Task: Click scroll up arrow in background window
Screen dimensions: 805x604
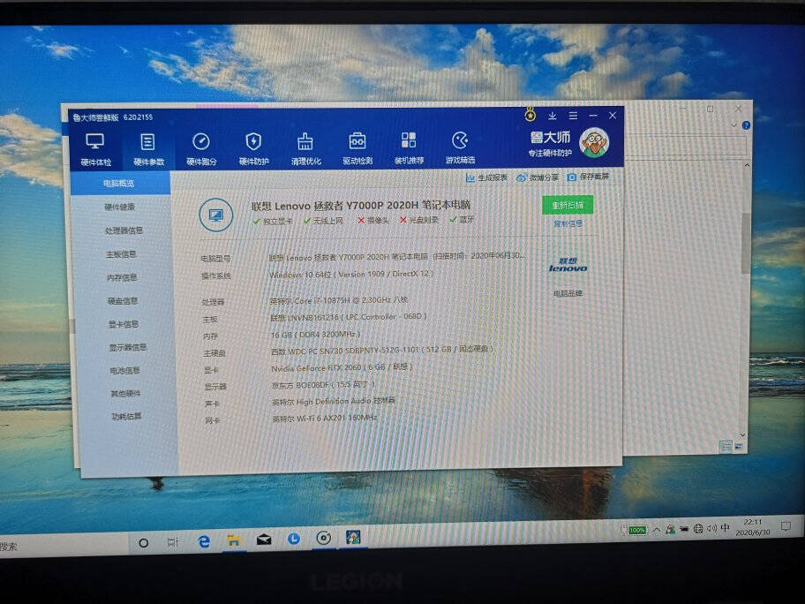Action: pyautogui.click(x=747, y=166)
